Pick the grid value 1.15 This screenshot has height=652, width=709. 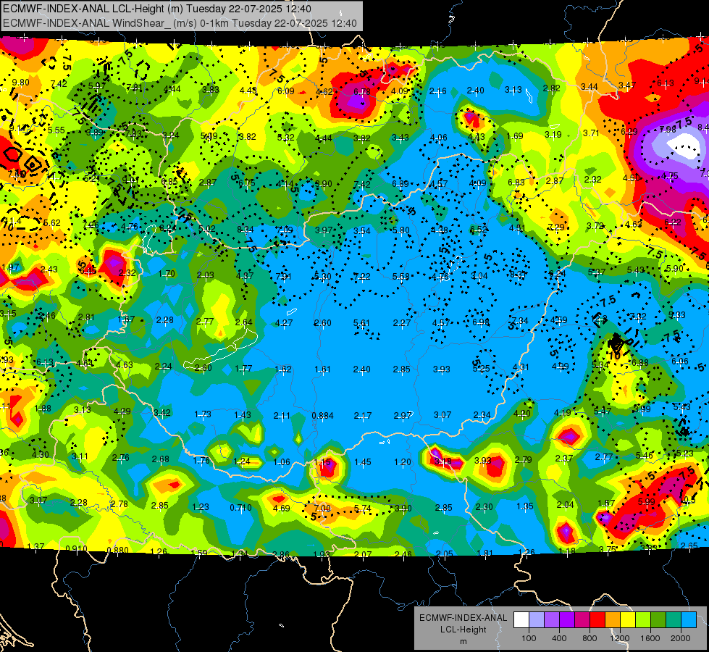[x=322, y=462]
